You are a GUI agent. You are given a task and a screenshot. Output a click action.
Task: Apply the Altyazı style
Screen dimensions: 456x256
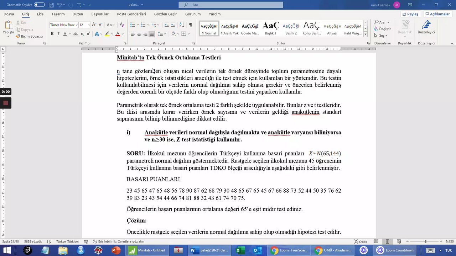point(332,28)
